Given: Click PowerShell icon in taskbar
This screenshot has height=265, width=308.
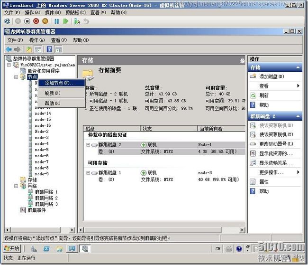Looking at the screenshot, I should [x=46, y=249].
